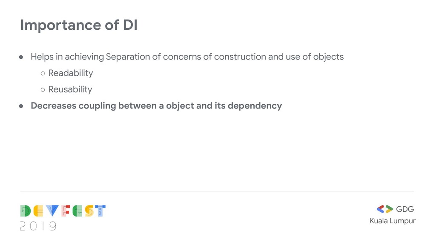The image size is (436, 245).
Task: Click the horizontal divider line above footer
Action: point(217,192)
